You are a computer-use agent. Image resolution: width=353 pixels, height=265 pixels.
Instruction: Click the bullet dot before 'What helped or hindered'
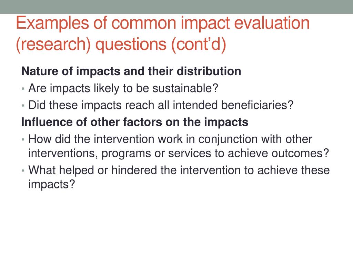point(23,171)
